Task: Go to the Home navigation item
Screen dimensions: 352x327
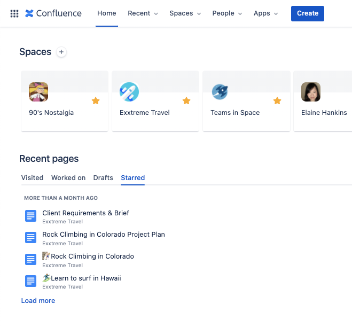Action: pos(107,13)
